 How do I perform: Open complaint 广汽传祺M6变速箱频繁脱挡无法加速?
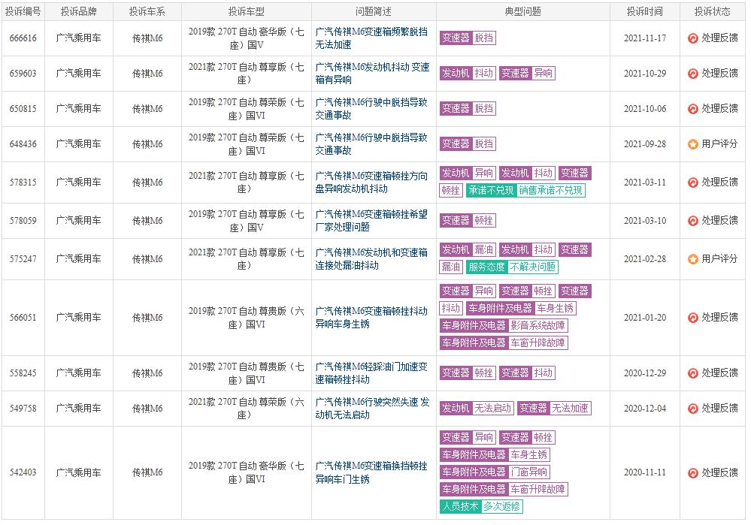[x=371, y=38]
